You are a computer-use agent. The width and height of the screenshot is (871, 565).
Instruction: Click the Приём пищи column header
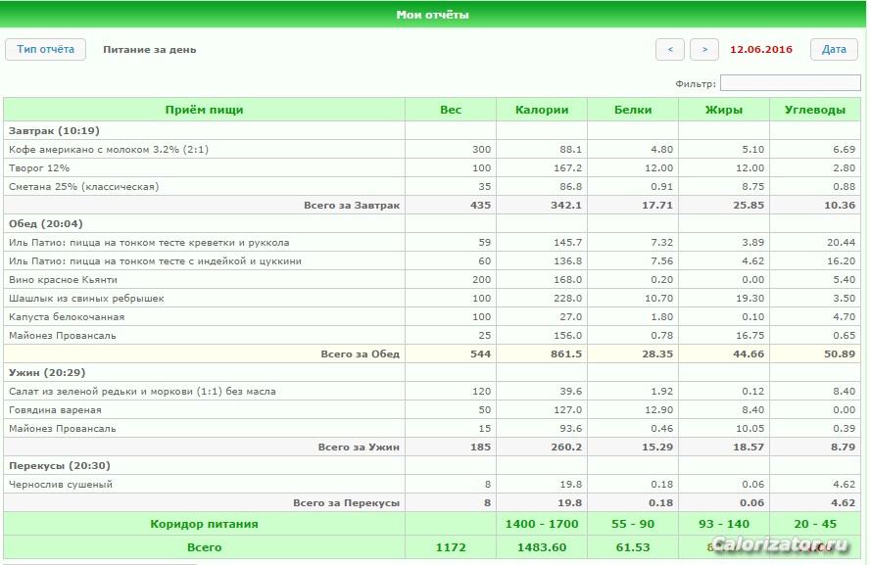click(205, 110)
